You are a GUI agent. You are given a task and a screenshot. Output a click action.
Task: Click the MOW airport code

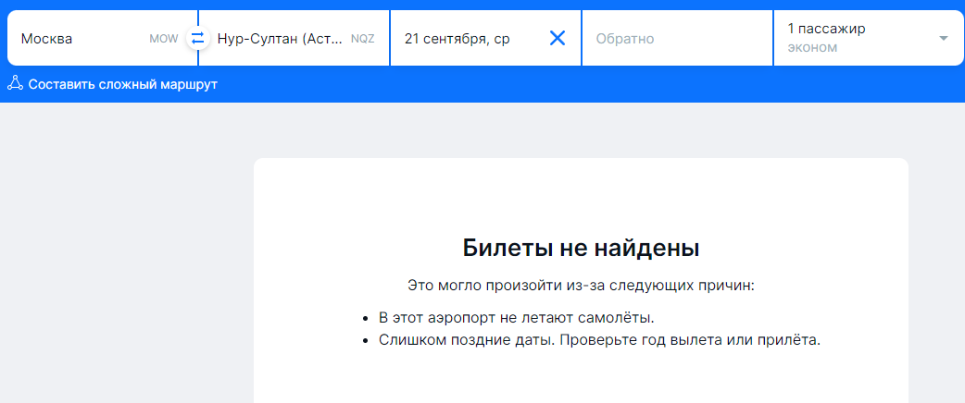pyautogui.click(x=163, y=40)
